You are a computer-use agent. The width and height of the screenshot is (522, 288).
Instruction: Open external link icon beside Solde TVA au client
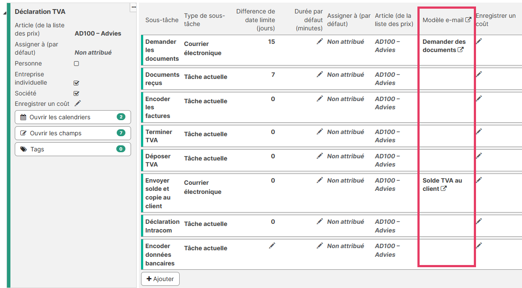[443, 189]
